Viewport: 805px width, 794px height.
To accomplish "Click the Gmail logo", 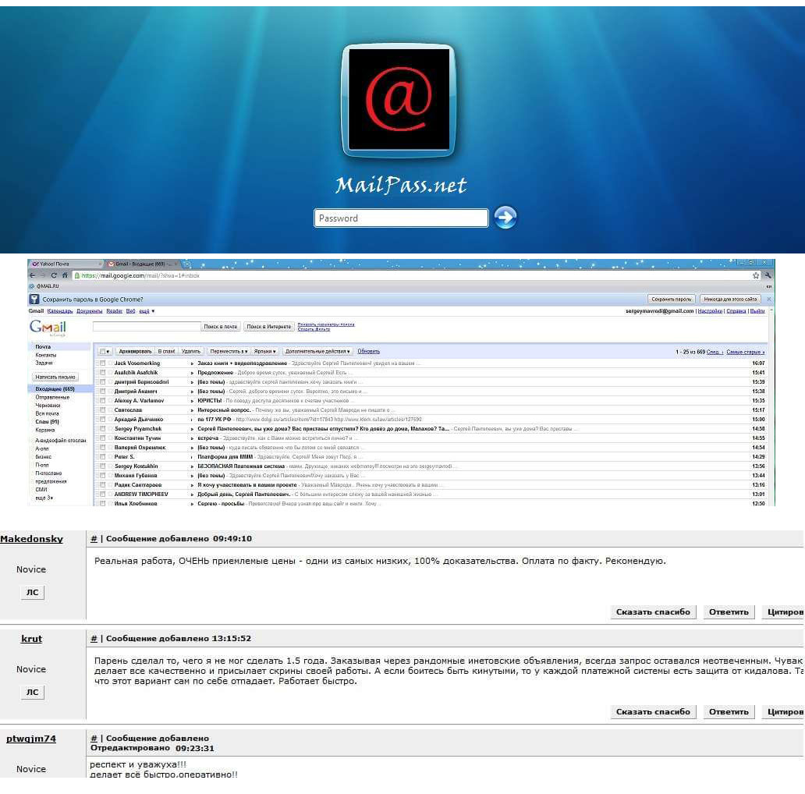I will pos(48,327).
